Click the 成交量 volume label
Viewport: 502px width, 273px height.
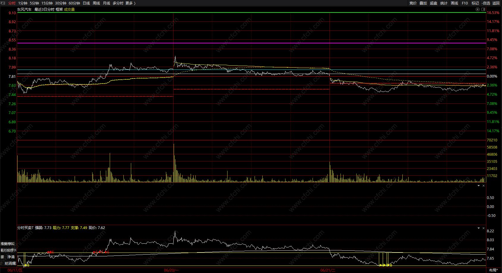pyautogui.click(x=69, y=10)
